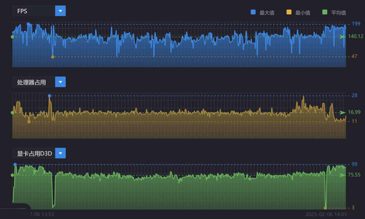Click the FPS selector text field
The width and height of the screenshot is (365, 219).
click(34, 11)
